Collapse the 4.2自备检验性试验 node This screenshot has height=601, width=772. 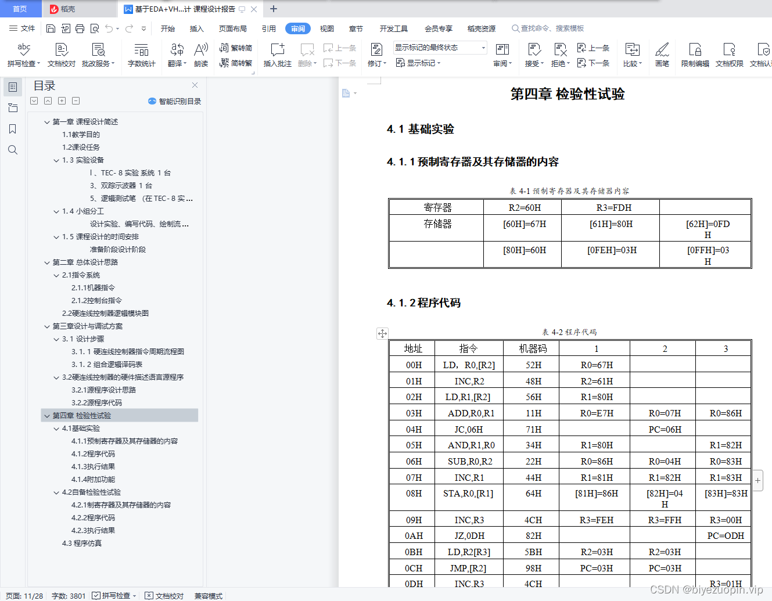coord(56,492)
